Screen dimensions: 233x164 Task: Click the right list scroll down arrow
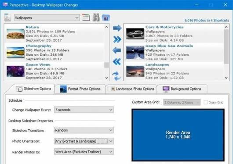click(x=226, y=78)
